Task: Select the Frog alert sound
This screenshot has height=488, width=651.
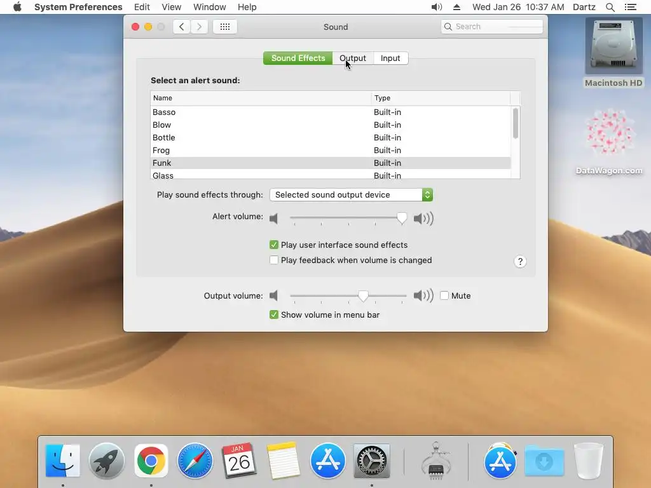Action: 331,150
